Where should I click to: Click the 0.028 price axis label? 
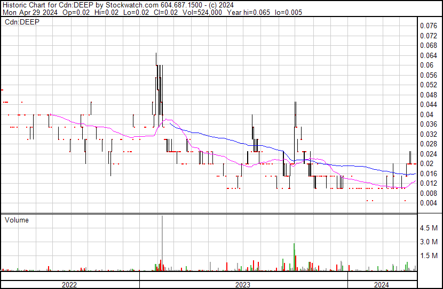pos(429,144)
